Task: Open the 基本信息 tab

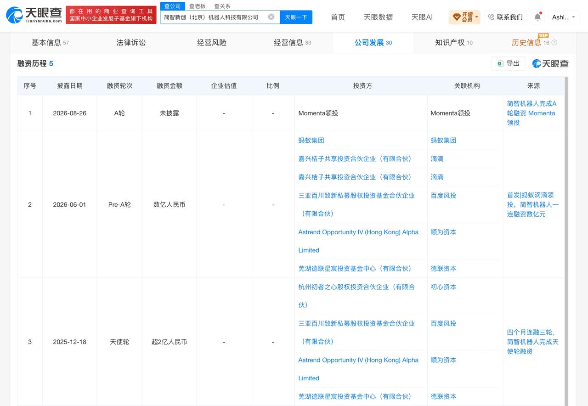Action: [x=50, y=43]
